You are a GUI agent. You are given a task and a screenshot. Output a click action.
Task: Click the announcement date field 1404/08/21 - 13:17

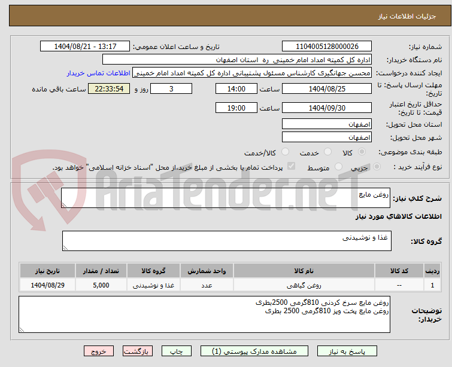tap(85, 46)
